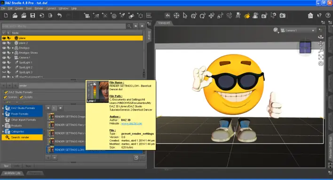Select the Translate move tool
The image size is (333, 180).
click(x=211, y=16)
